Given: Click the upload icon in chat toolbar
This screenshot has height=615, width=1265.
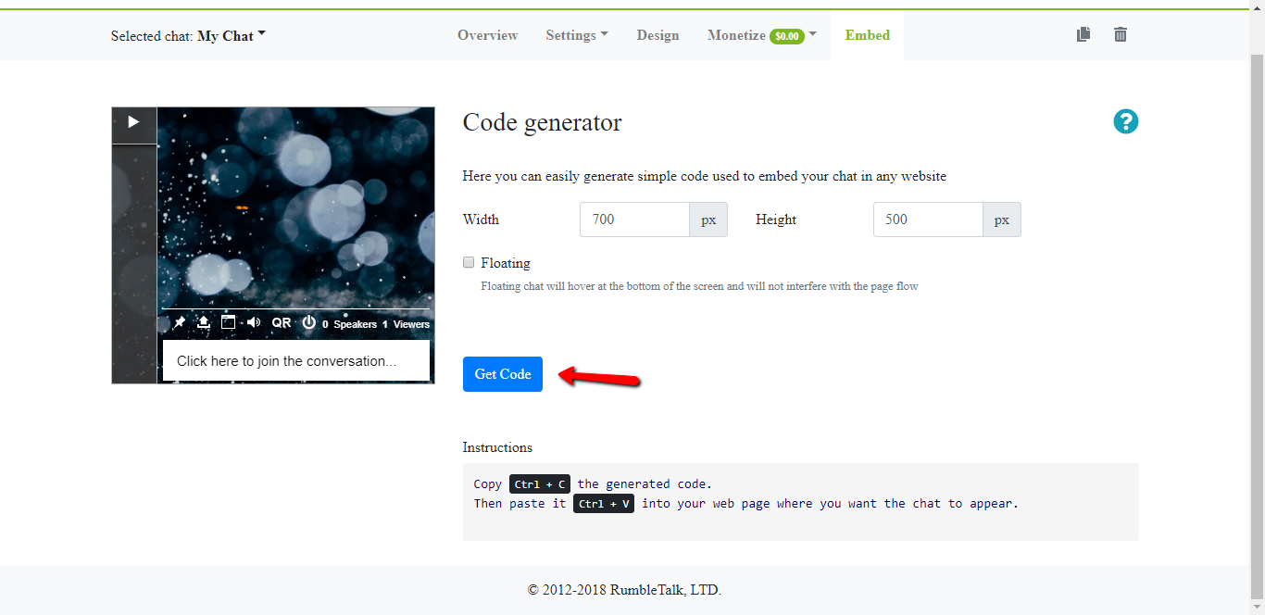Looking at the screenshot, I should [204, 322].
